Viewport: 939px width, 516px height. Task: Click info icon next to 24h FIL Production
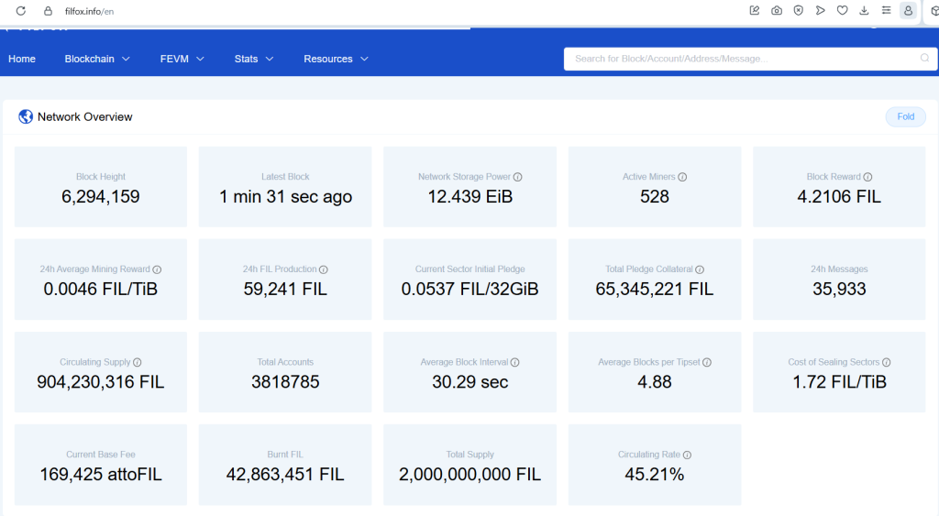coord(324,270)
